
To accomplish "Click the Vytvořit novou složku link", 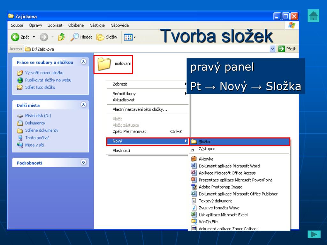I will click(44, 73).
